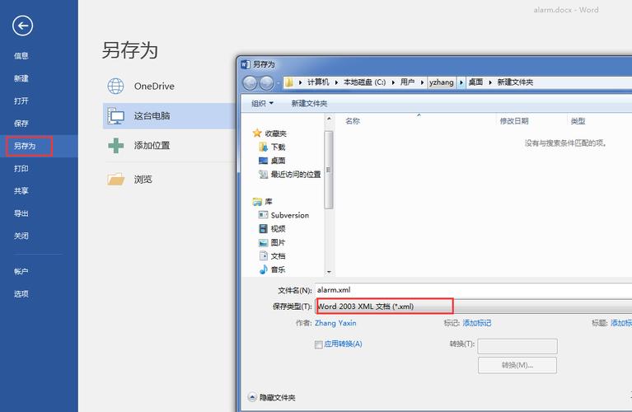Select the Favorites star icon

point(257,133)
